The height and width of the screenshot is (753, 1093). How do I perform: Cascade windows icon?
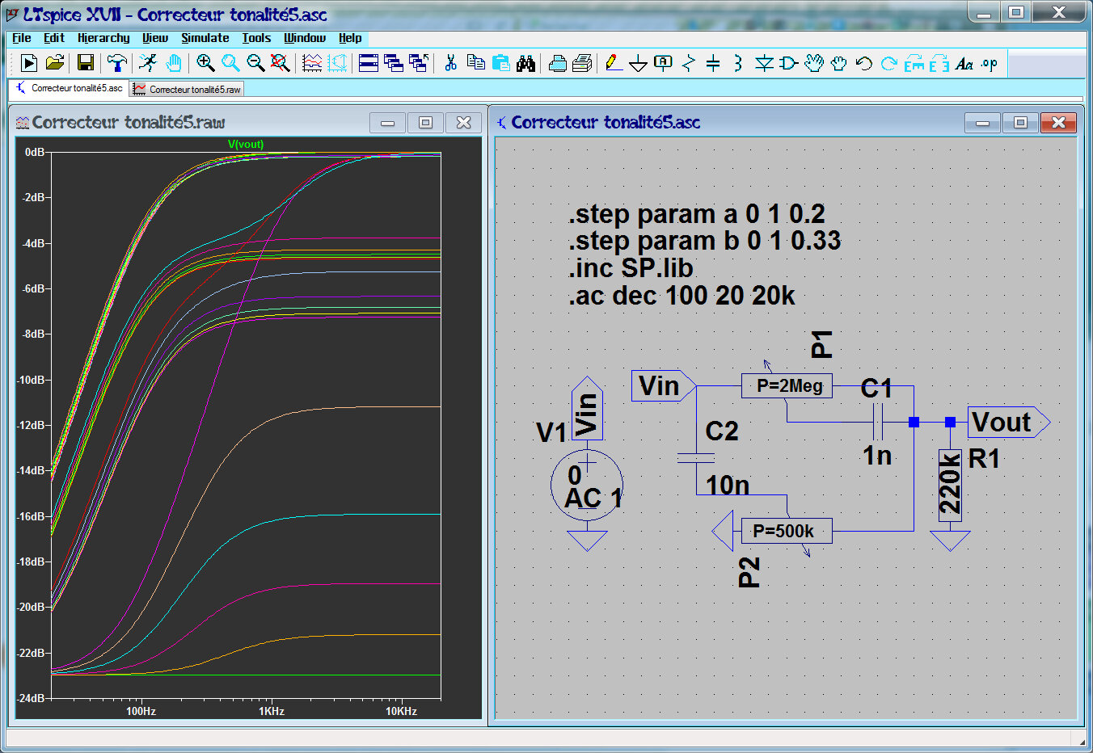click(394, 63)
